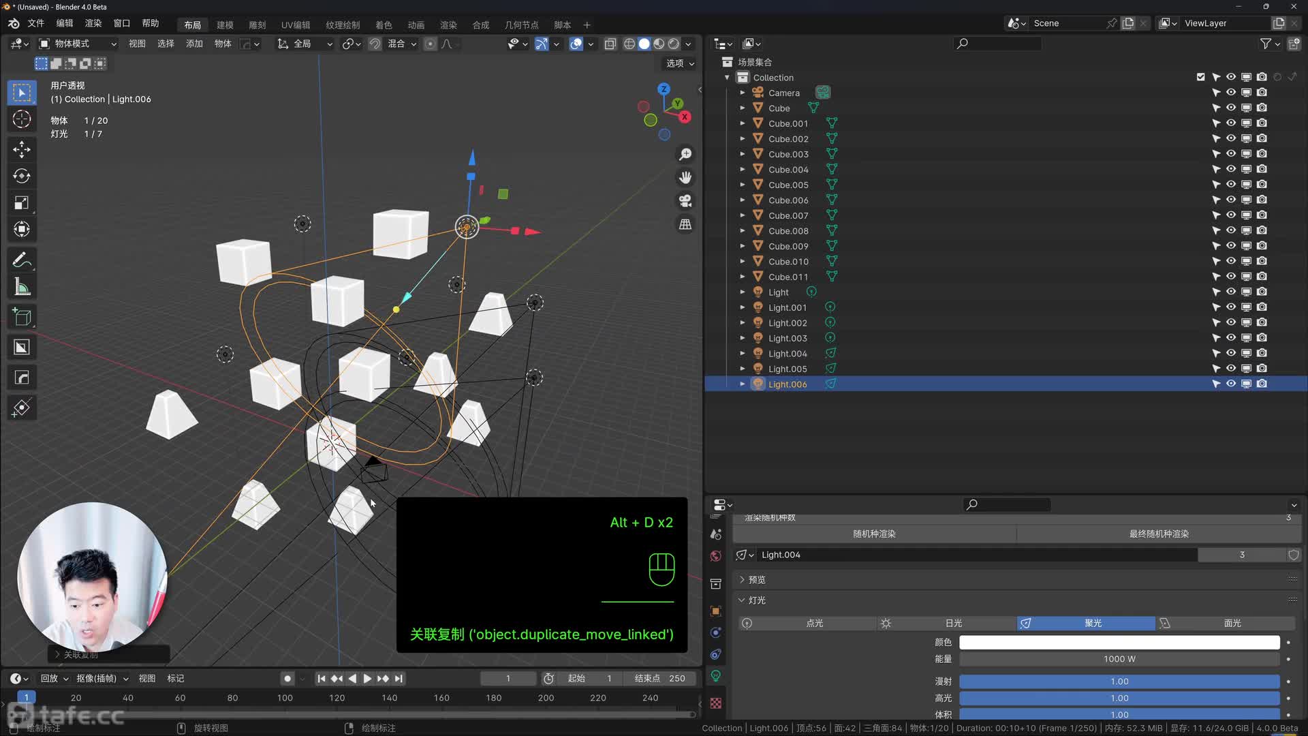
Task: Click the 随机渲染 button
Action: 874,534
